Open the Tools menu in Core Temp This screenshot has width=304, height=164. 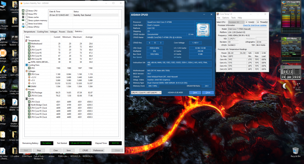click(x=234, y=18)
